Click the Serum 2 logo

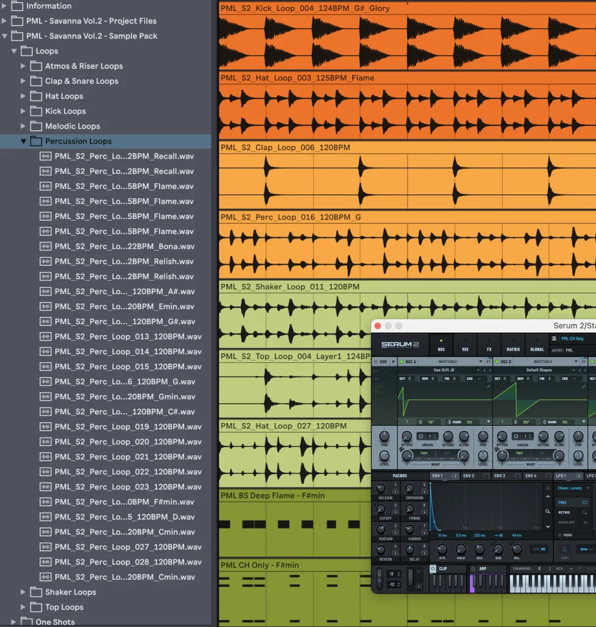(400, 344)
